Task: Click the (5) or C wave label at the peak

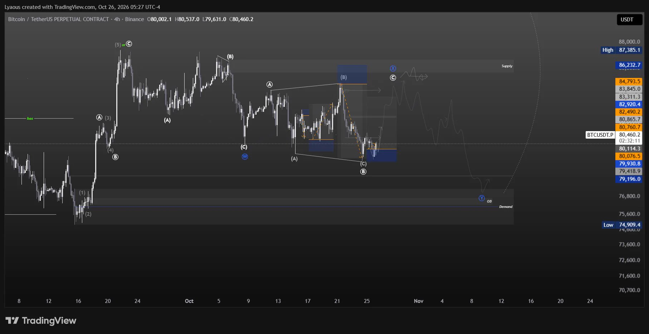Action: (123, 44)
